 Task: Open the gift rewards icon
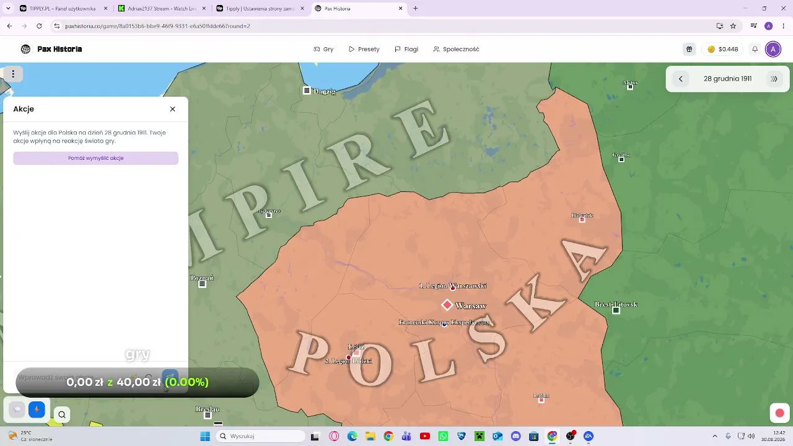[689, 49]
